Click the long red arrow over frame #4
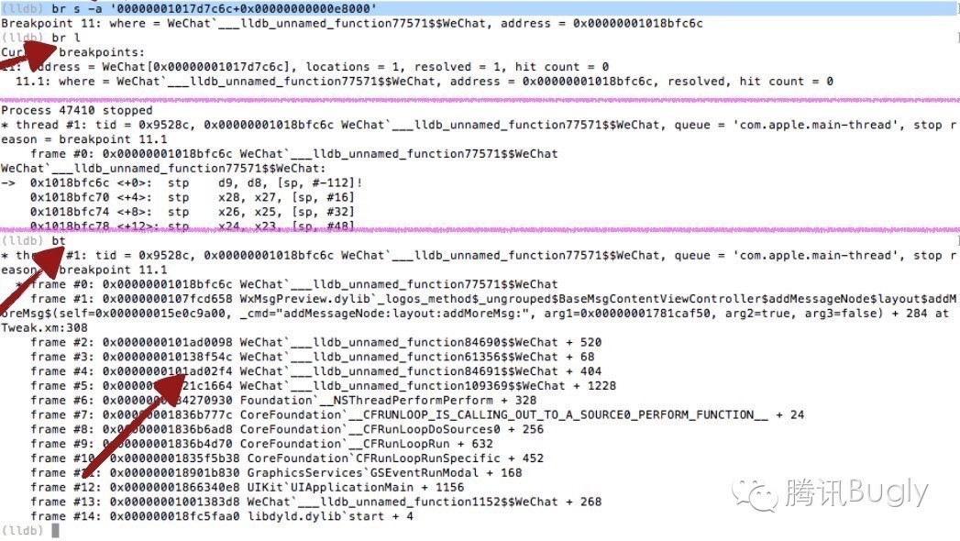Screen dimensions: 960x541 coord(135,423)
